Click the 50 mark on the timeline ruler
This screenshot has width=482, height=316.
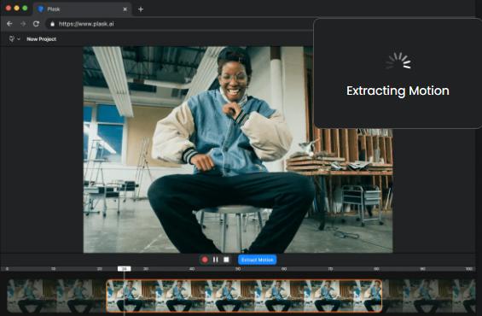(238, 269)
